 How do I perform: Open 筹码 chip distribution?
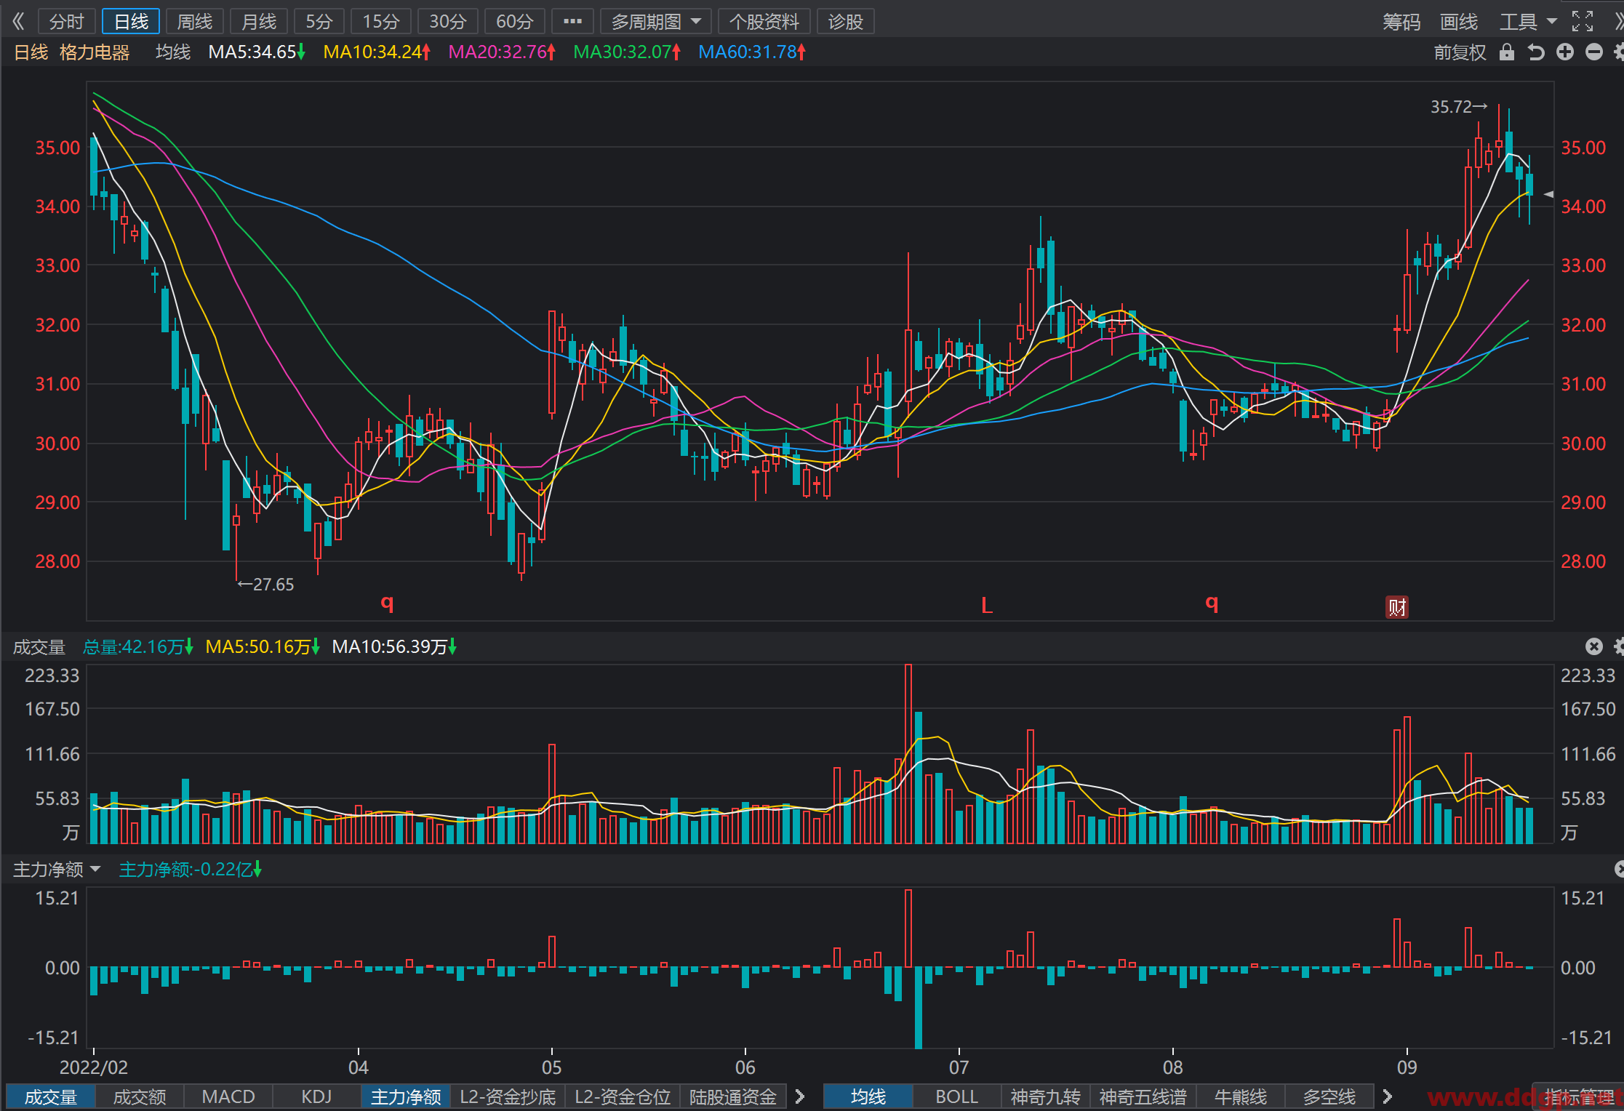point(1401,22)
